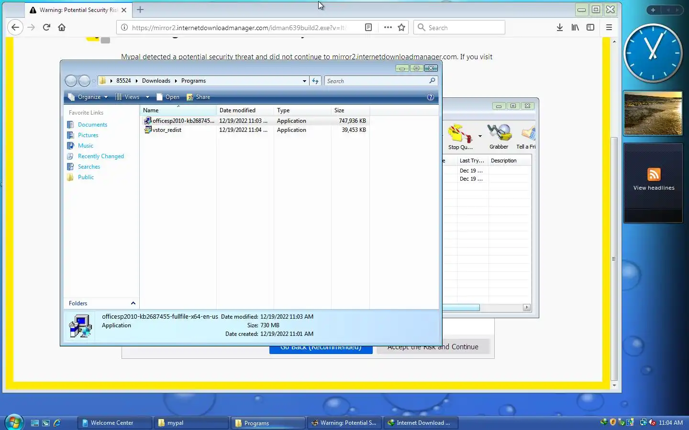
Task: Click Accept the Risk and Continue
Action: (x=433, y=347)
